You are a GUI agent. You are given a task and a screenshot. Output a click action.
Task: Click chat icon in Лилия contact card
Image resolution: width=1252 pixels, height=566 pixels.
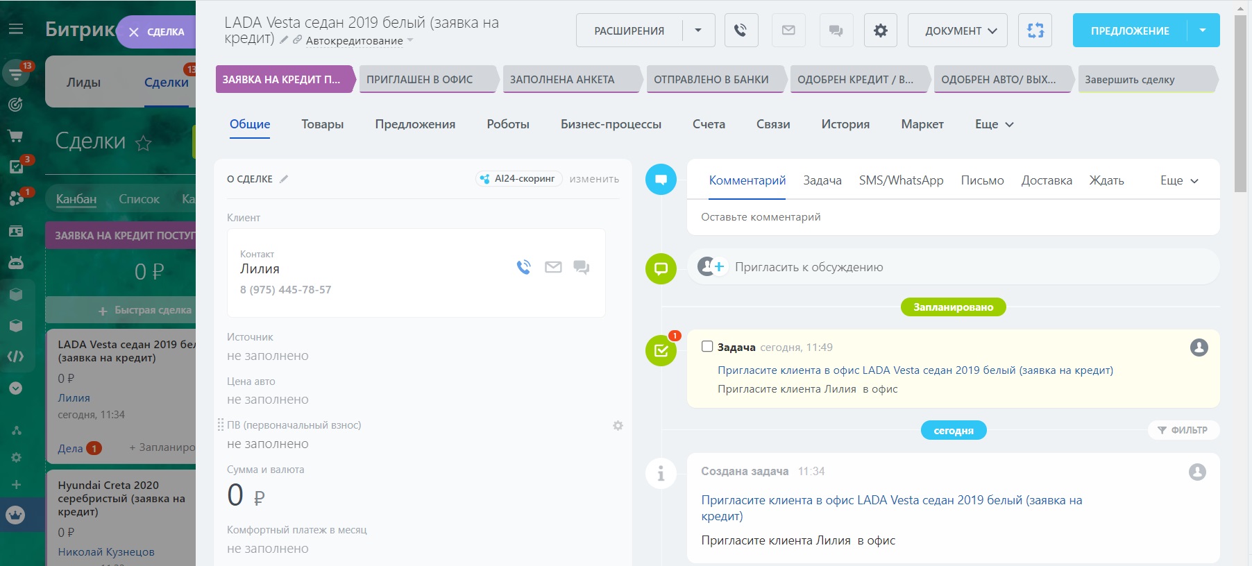(581, 267)
